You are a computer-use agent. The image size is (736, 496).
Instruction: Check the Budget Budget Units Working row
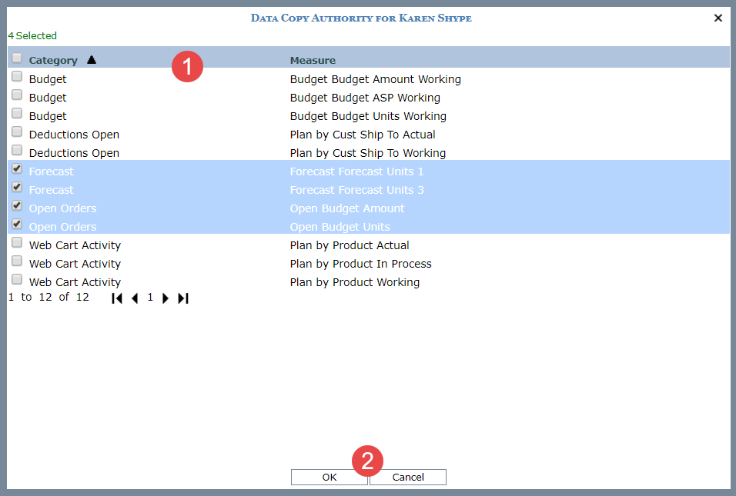click(x=17, y=113)
